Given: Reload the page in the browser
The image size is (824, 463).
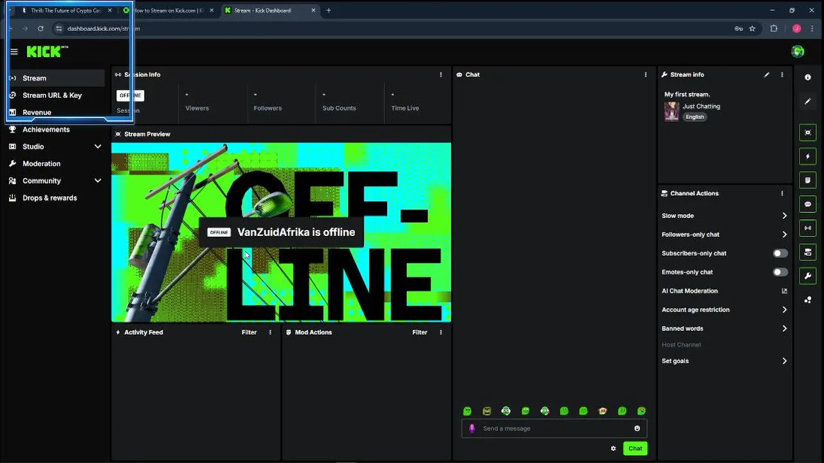Looking at the screenshot, I should [41, 28].
